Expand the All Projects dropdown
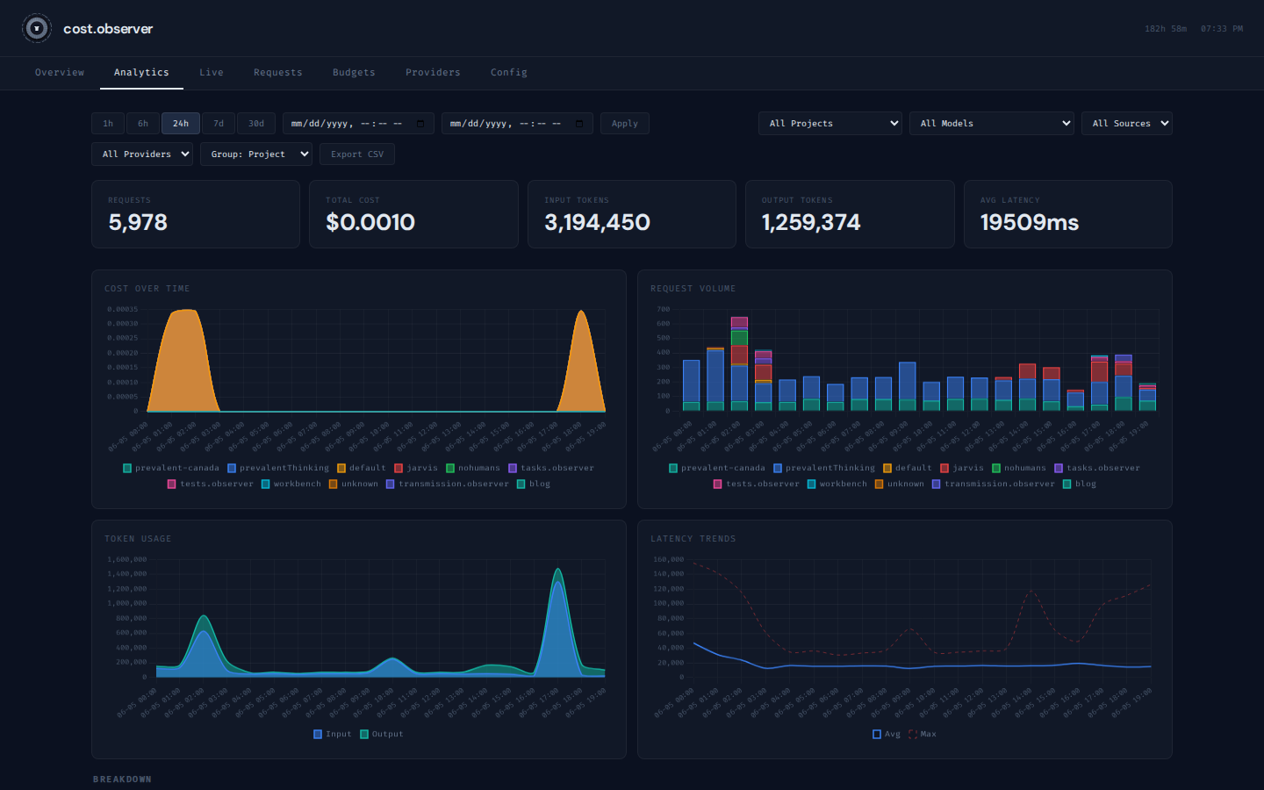Screen dimensions: 1264x790 pyautogui.click(x=830, y=124)
